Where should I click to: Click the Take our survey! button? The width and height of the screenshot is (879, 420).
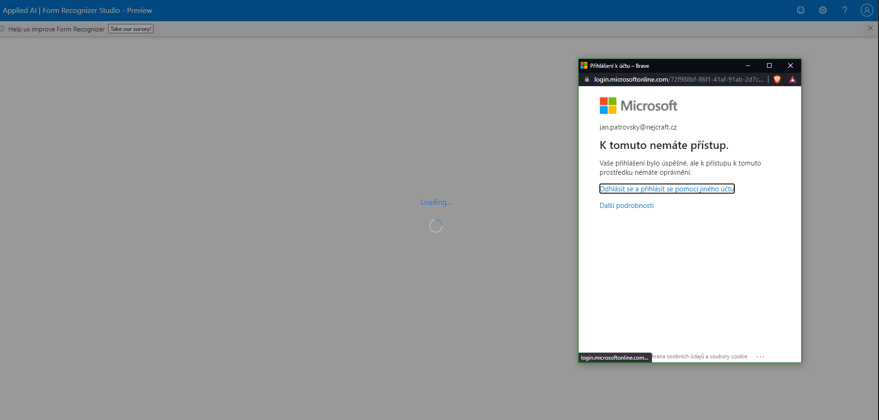pyautogui.click(x=131, y=29)
